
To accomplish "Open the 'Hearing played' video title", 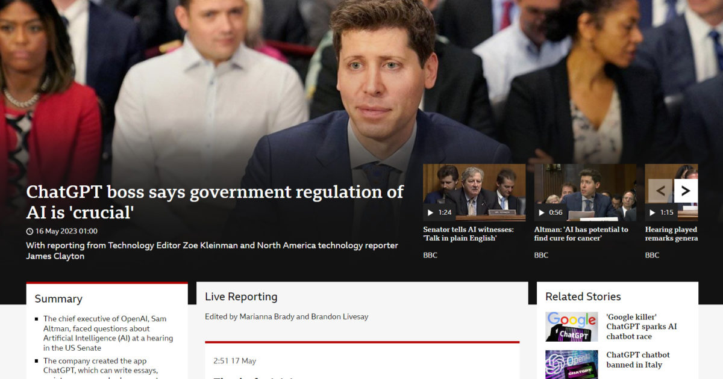I will [x=671, y=233].
